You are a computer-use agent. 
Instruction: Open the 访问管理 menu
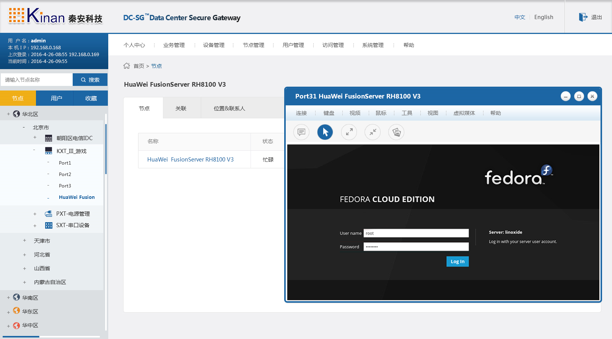[x=333, y=45]
